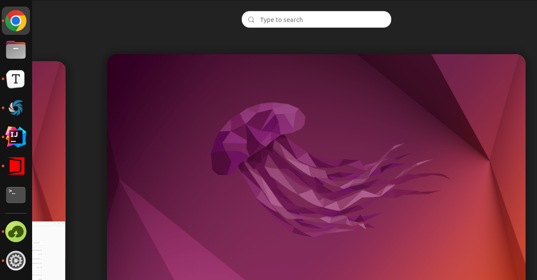
Task: Switch to the previous workspace at left edge
Action: pyautogui.click(x=49, y=170)
